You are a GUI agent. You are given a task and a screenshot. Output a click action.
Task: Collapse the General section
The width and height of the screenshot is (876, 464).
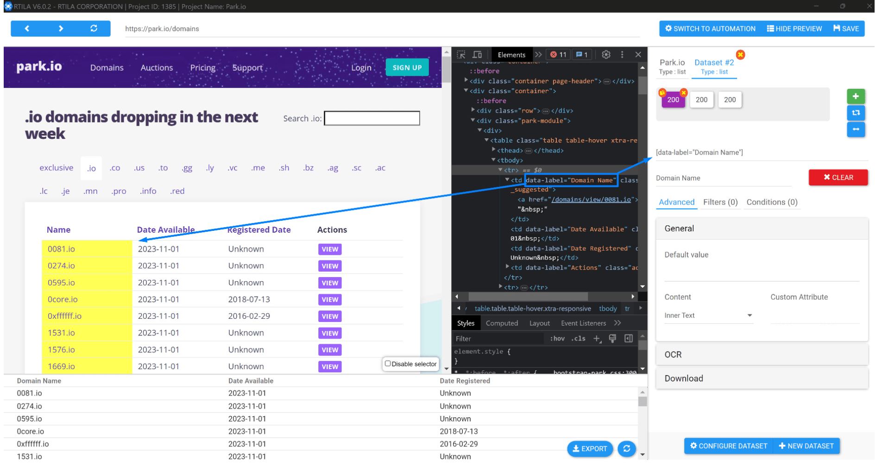pos(762,229)
